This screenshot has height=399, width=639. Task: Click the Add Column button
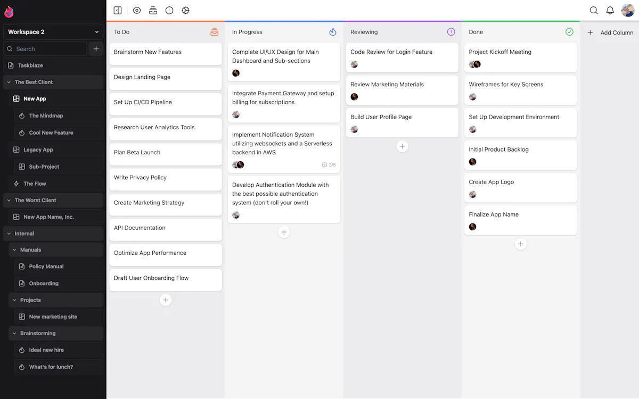tap(610, 32)
